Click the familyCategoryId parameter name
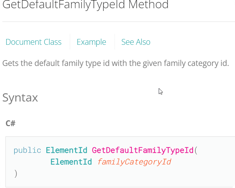The image size is (235, 188). [134, 162]
